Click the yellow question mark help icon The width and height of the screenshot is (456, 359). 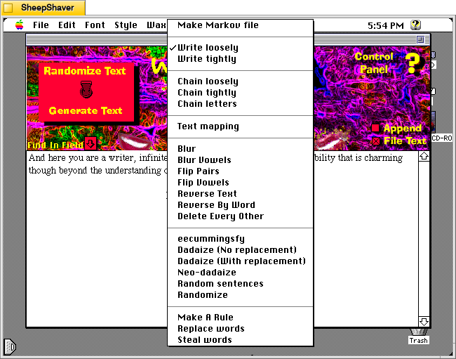click(x=413, y=63)
